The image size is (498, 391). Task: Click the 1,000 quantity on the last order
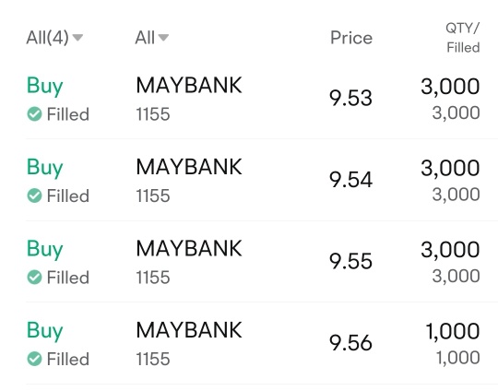tap(452, 331)
